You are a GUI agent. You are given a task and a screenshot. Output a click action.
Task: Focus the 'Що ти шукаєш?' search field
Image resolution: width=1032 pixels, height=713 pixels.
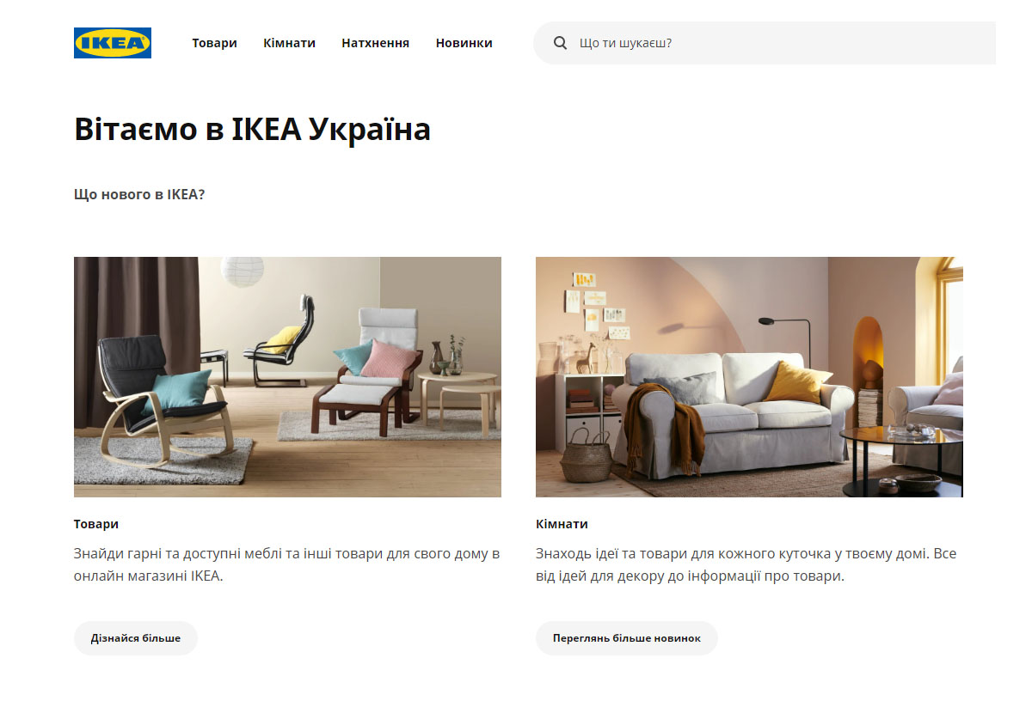pos(765,43)
